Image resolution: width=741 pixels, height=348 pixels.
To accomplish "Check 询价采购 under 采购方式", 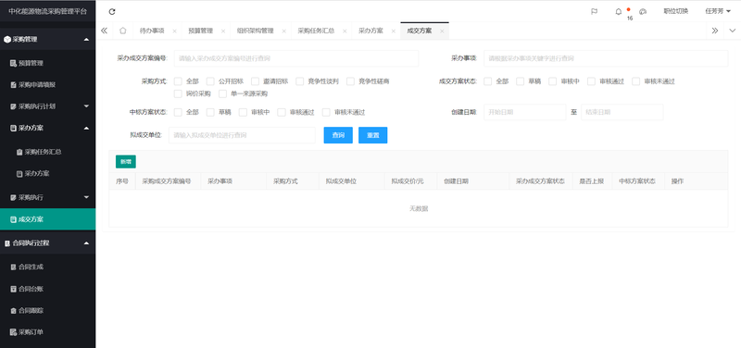I will point(178,93).
